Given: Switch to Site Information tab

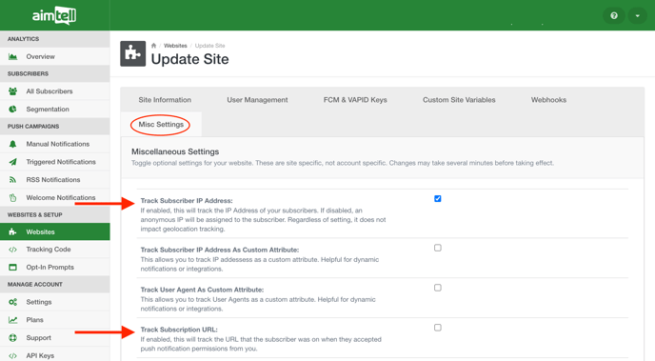Looking at the screenshot, I should tap(165, 100).
